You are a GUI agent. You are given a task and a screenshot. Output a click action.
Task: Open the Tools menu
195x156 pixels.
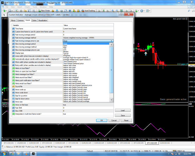[x=35, y=7]
